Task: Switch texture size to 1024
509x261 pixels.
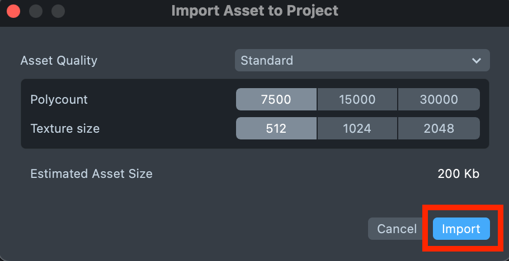Action: tap(357, 129)
